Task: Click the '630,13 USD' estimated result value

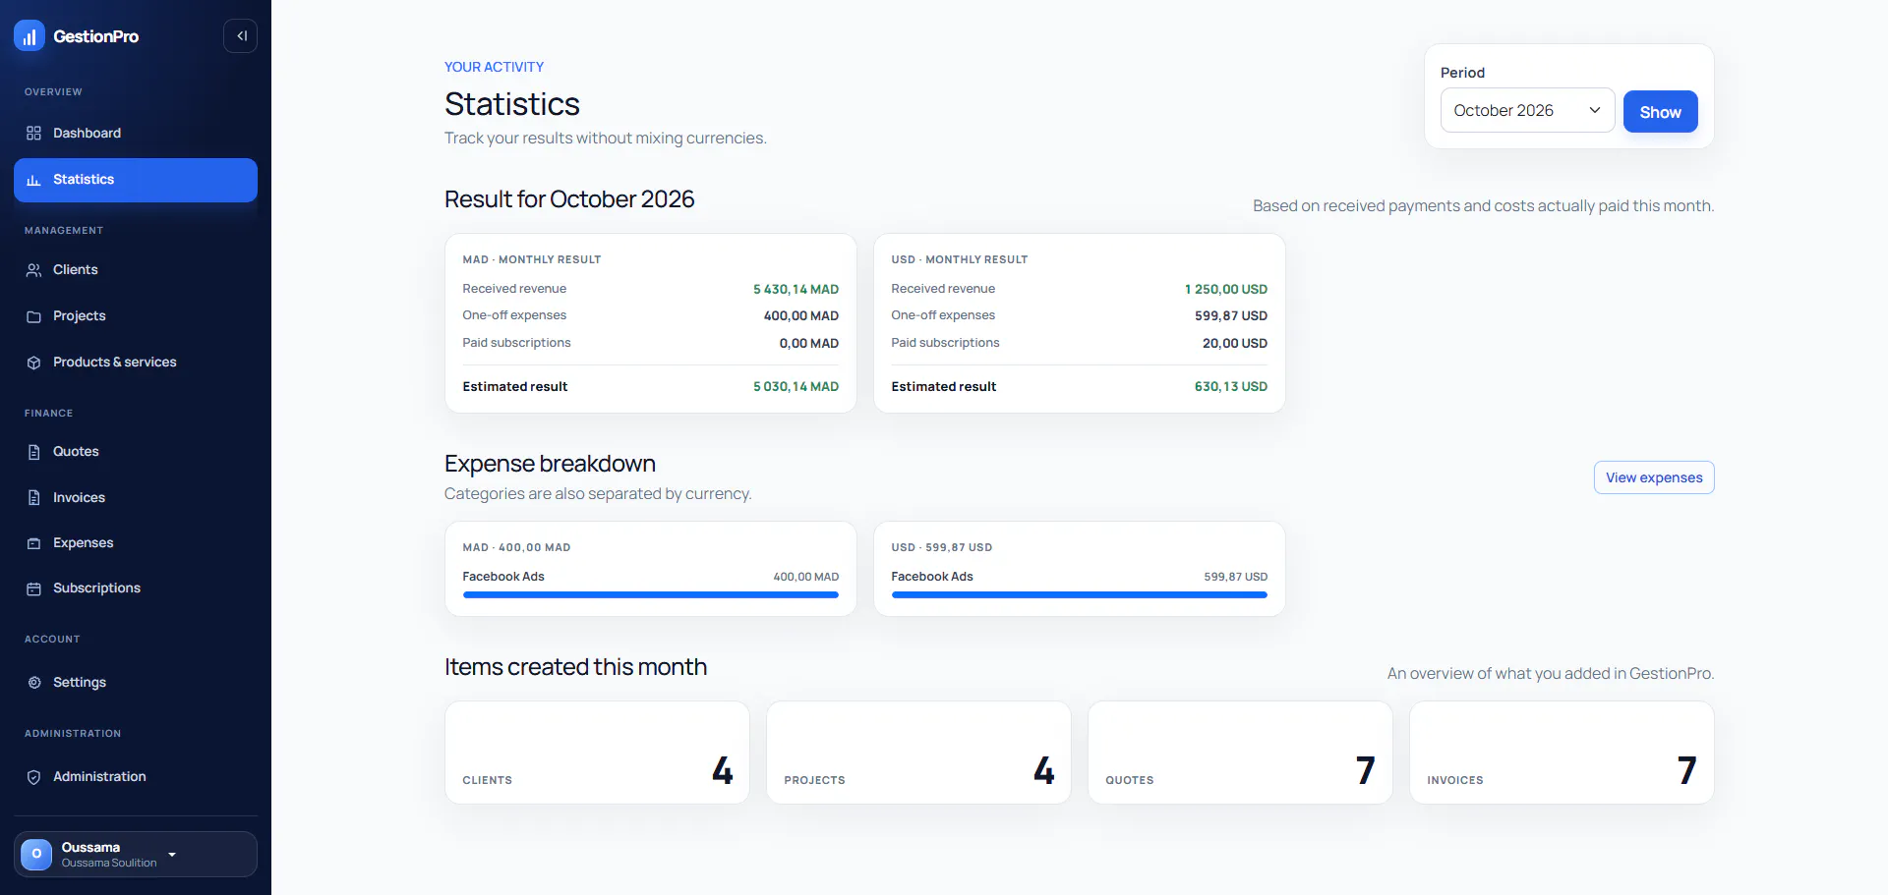Action: pos(1230,387)
